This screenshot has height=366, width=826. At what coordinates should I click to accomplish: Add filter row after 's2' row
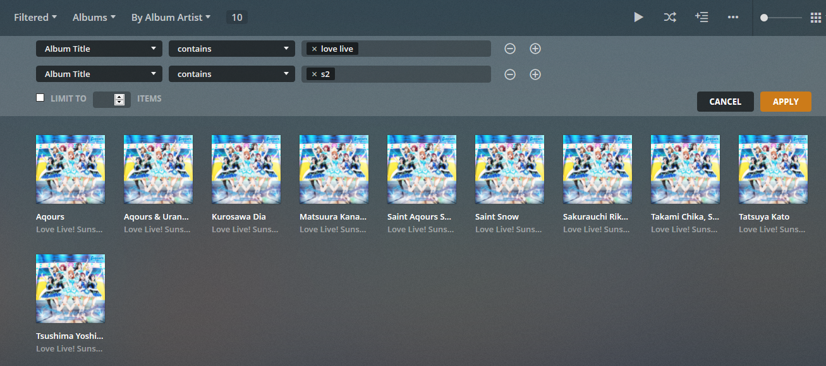[x=535, y=74]
